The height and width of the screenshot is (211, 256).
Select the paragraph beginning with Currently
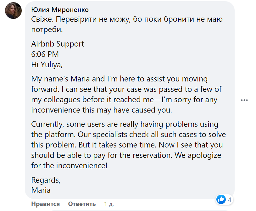126,145
